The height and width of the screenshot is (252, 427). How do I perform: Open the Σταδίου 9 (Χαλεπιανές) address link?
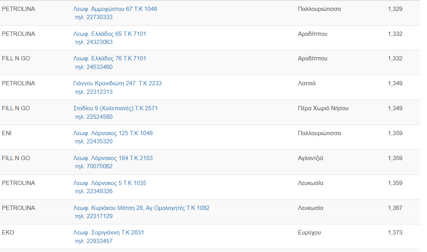pyautogui.click(x=116, y=108)
